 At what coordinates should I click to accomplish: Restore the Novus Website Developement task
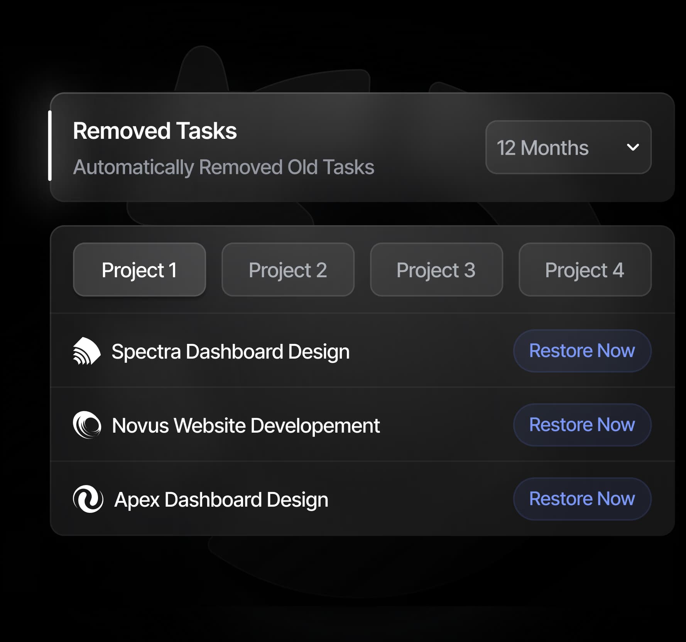(x=582, y=425)
